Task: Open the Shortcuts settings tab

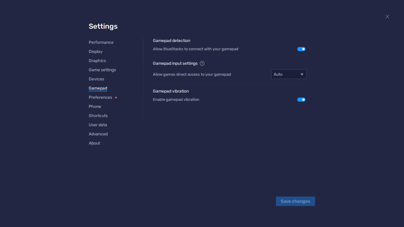Action: [x=98, y=116]
